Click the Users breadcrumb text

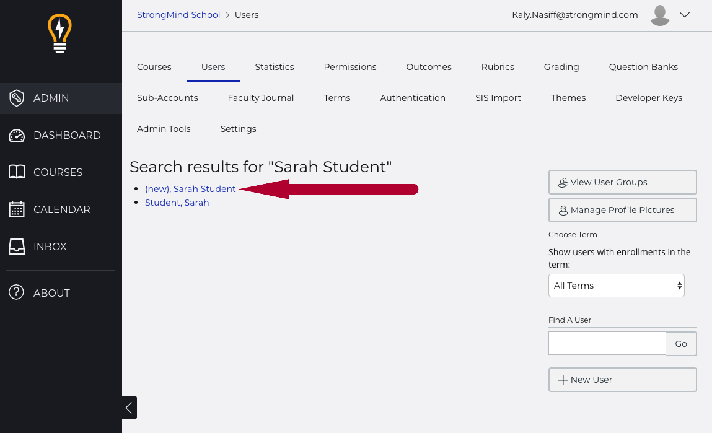pyautogui.click(x=247, y=15)
